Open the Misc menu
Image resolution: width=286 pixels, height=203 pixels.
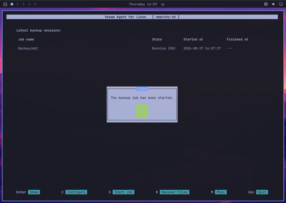click(221, 192)
